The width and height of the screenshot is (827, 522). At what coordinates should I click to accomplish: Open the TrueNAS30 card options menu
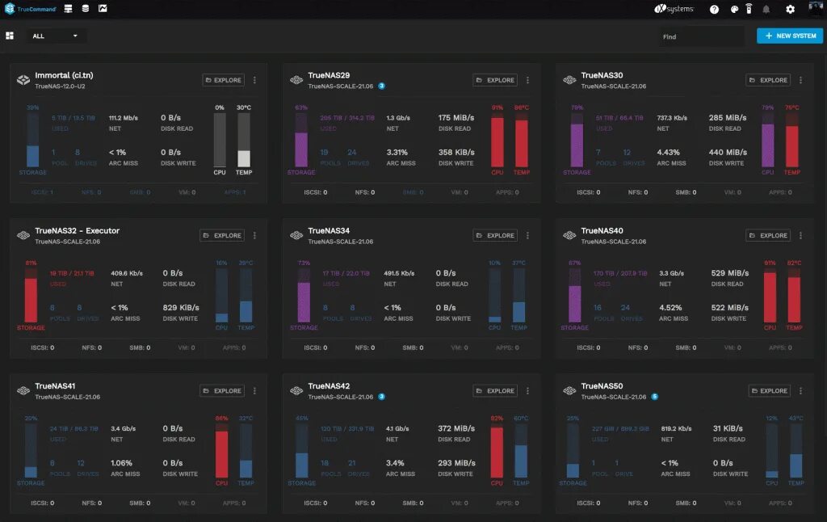pos(800,80)
